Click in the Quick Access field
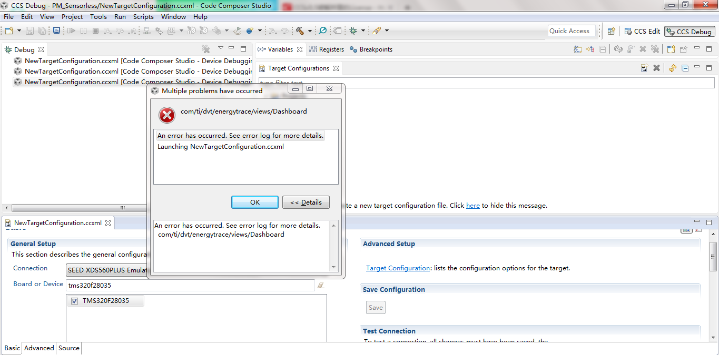Viewport: 719px width, 355px height. tap(572, 31)
